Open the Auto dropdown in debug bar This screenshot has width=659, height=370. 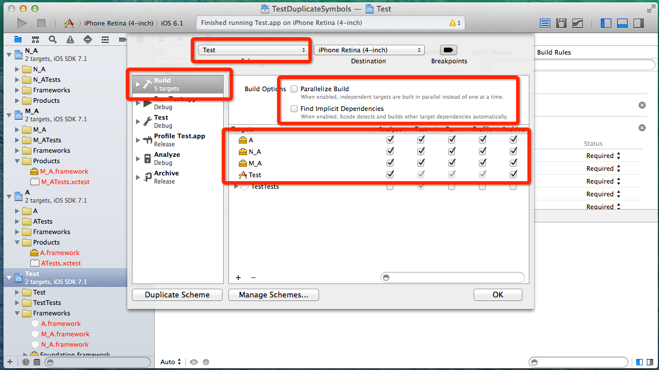point(170,362)
